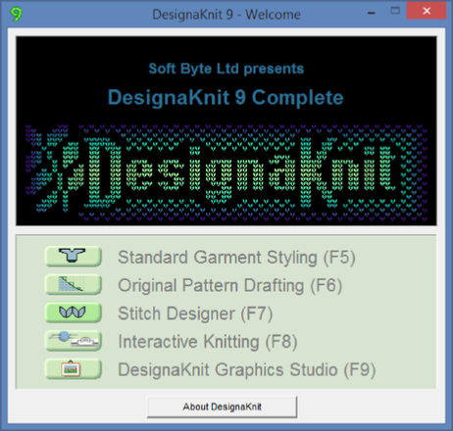Click the DesignaKnit 9 Complete heading
453x431 pixels.
226,97
